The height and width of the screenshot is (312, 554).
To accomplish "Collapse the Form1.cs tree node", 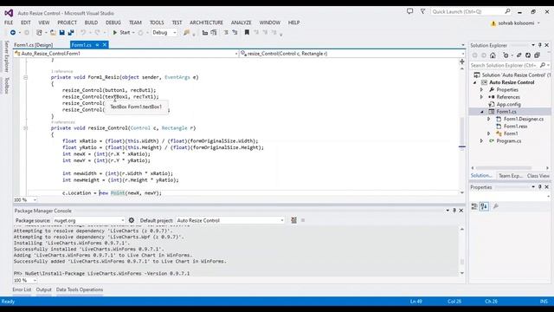I will click(x=482, y=112).
